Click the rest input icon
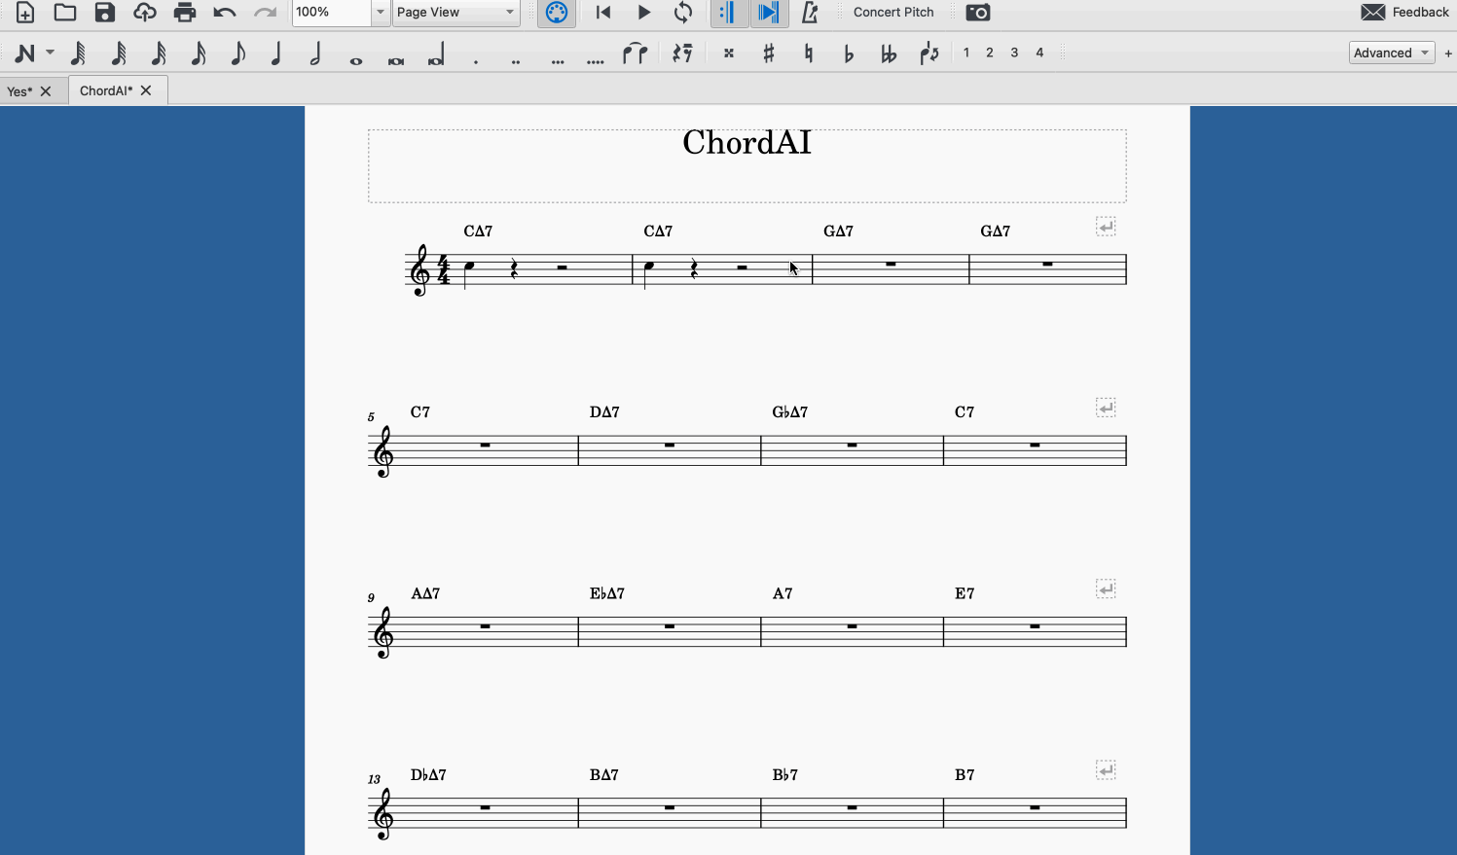 [x=681, y=53]
